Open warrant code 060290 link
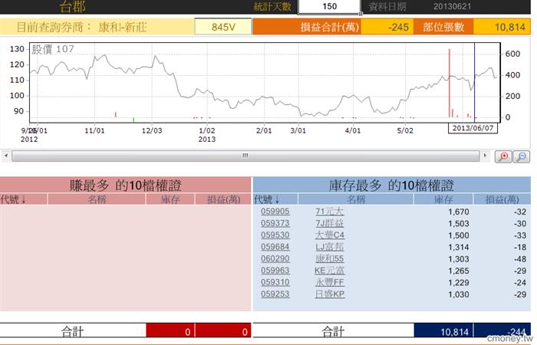This screenshot has width=537, height=345. pos(275,258)
